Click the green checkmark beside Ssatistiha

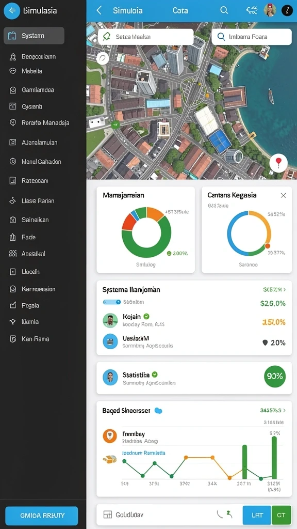pos(155,375)
